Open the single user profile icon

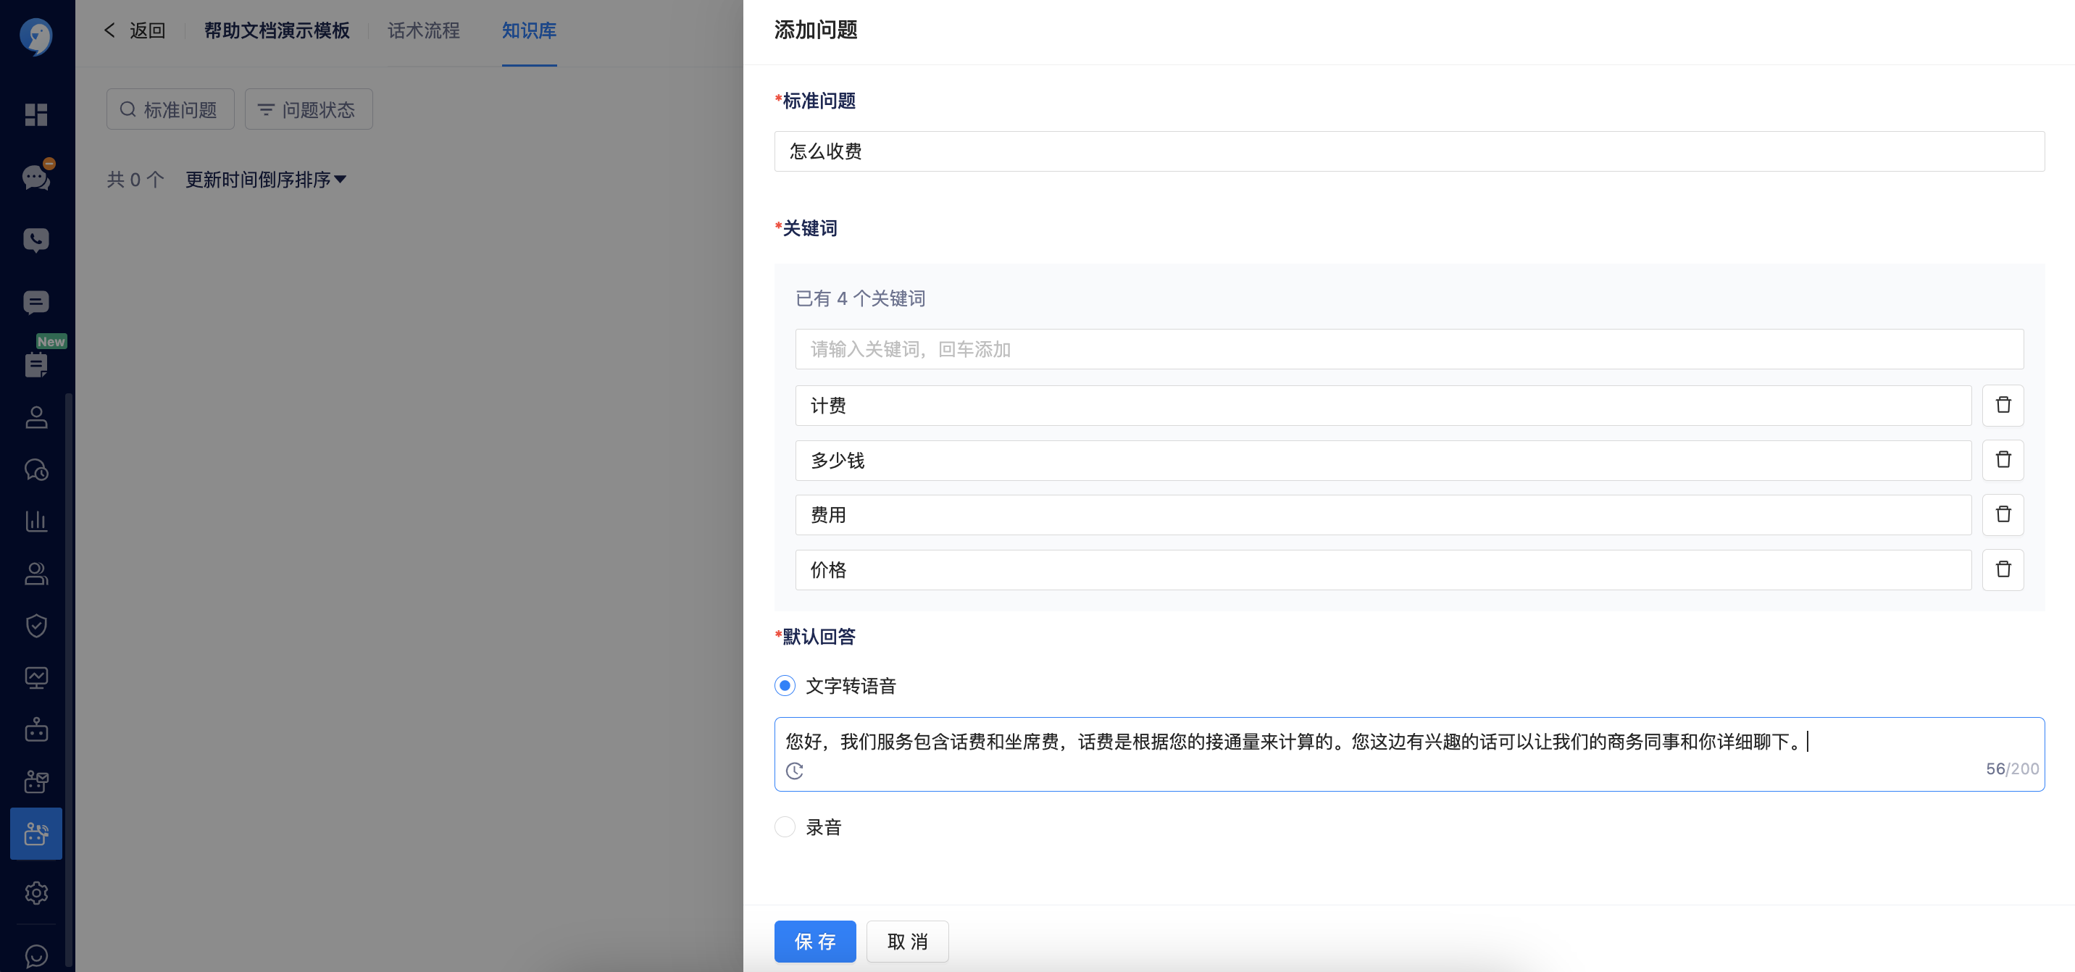coord(36,417)
